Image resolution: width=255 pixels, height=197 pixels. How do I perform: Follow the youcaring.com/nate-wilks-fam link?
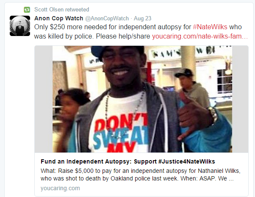pos(200,36)
